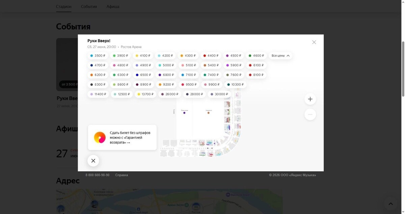Select the 4300 ₽ price filter
This screenshot has height=214, width=405.
188,56
